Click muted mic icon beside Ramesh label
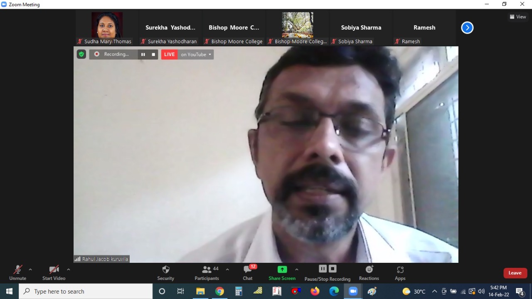The height and width of the screenshot is (299, 532). [397, 42]
